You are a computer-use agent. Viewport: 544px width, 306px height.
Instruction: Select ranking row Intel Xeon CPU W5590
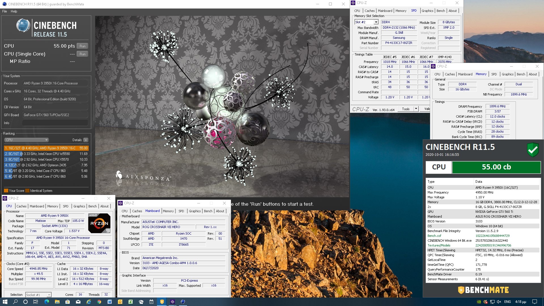(x=46, y=154)
